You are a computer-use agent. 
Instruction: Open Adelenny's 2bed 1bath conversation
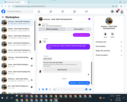[17, 80]
